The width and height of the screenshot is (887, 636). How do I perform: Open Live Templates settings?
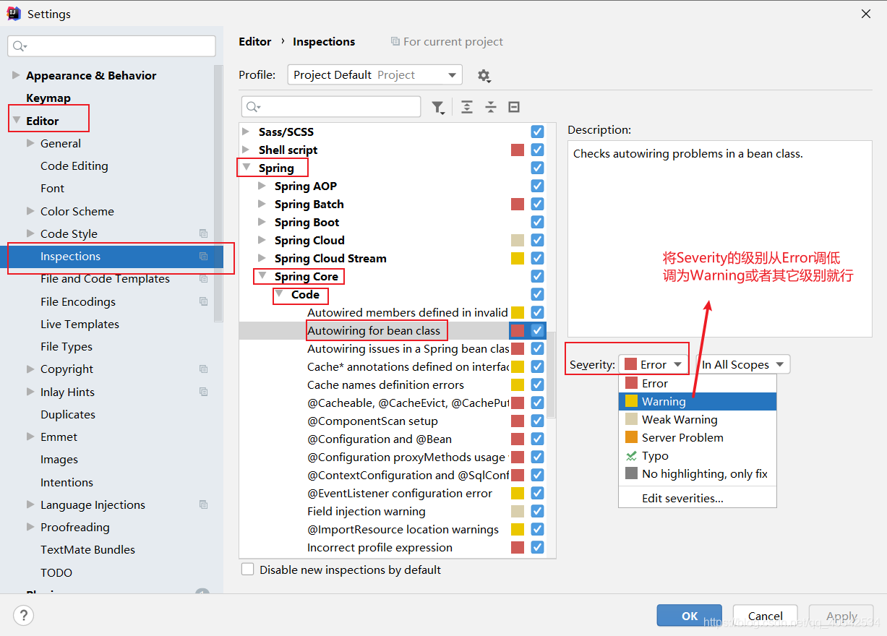coord(80,324)
